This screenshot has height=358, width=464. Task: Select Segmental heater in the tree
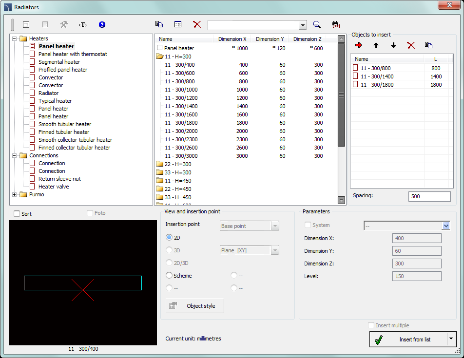59,62
